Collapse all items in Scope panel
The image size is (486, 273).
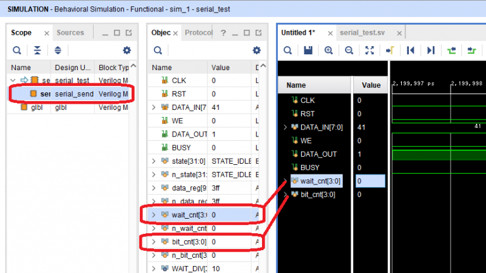[37, 51]
